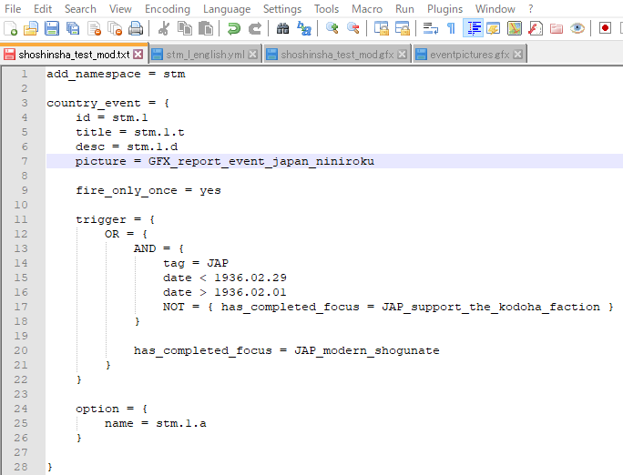Click the line 'tag = JAP'

[x=196, y=263]
